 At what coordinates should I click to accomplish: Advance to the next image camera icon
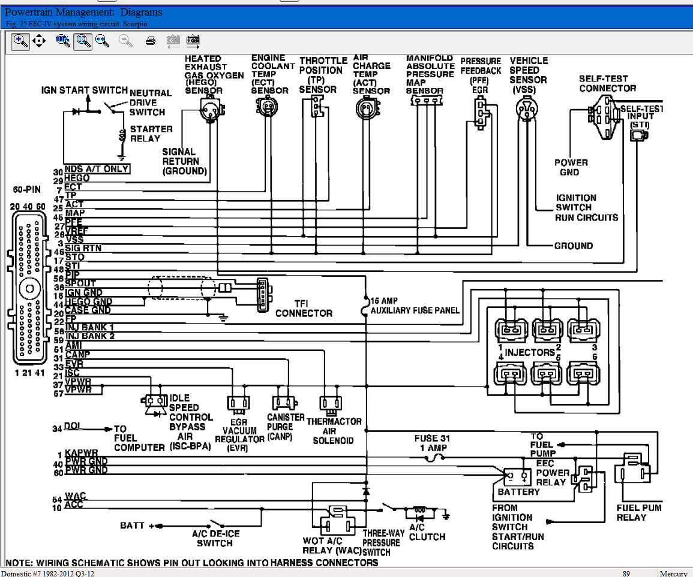tap(193, 41)
